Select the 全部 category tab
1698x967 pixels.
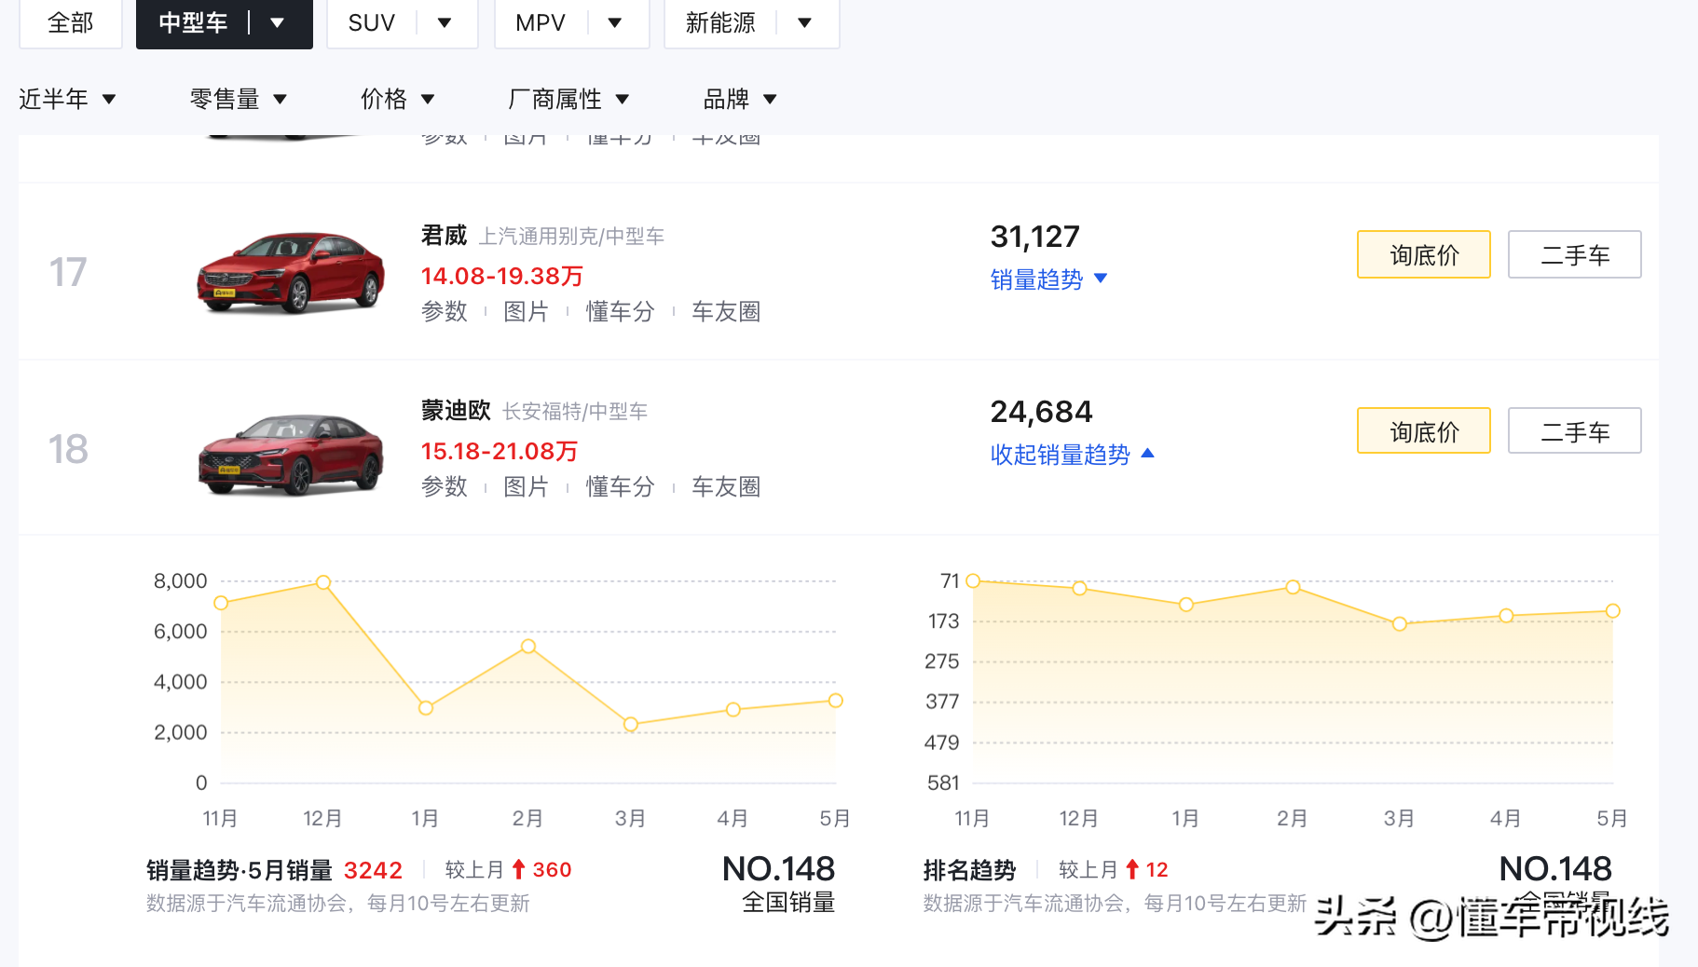71,22
